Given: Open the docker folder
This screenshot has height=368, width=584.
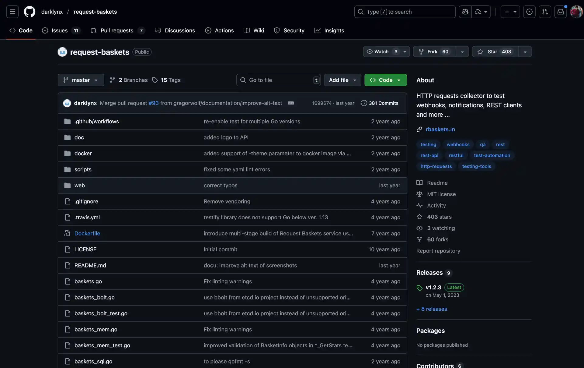Looking at the screenshot, I should pos(83,153).
